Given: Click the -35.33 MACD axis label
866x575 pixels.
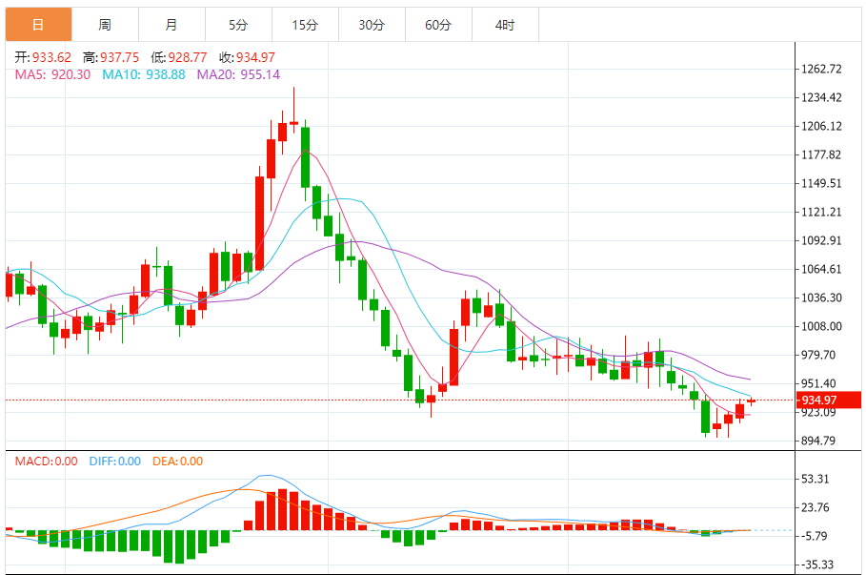Looking at the screenshot, I should coord(816,565).
